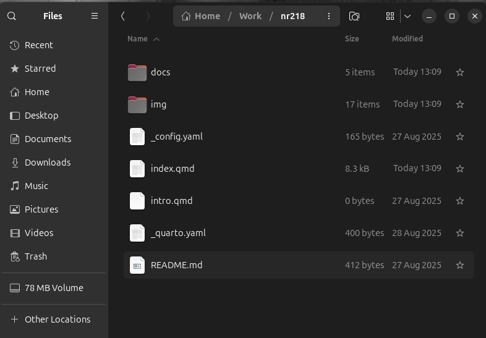
Task: Switch to grid view icon
Action: [x=390, y=16]
